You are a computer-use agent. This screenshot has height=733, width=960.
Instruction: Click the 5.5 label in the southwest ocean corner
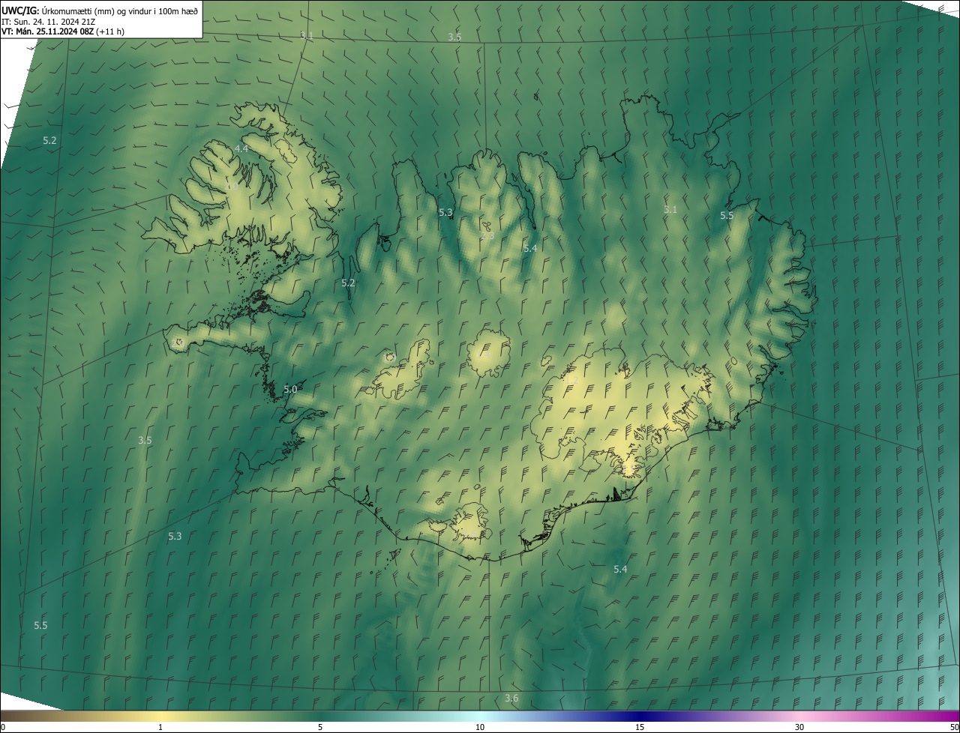[40, 625]
